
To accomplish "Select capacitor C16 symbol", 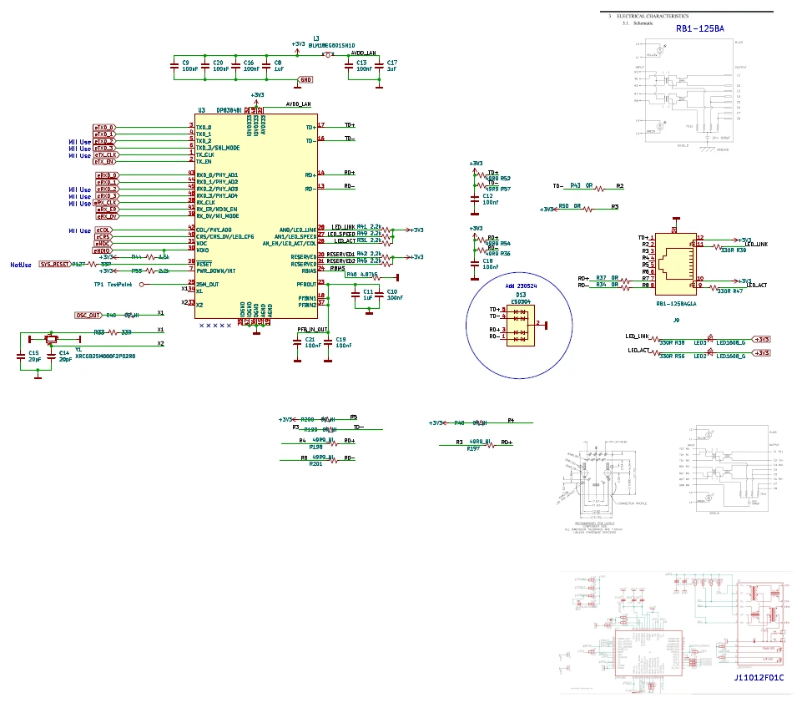I will tap(235, 66).
